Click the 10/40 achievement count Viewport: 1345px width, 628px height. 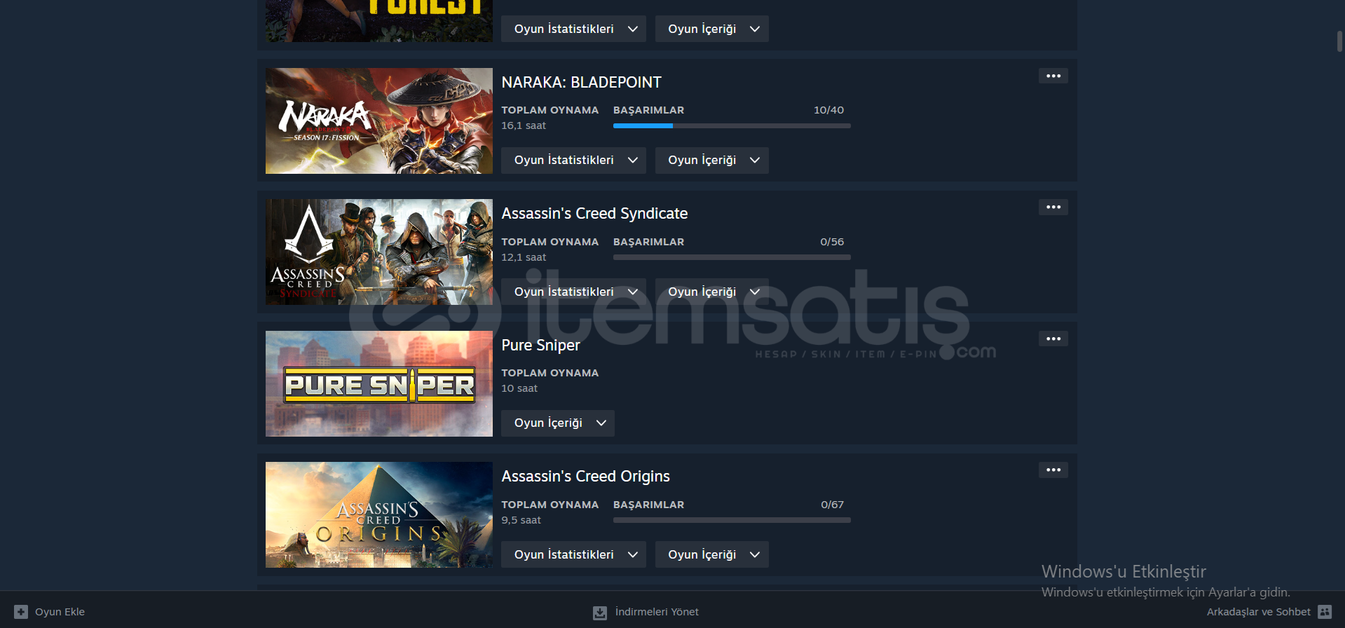pyautogui.click(x=828, y=110)
